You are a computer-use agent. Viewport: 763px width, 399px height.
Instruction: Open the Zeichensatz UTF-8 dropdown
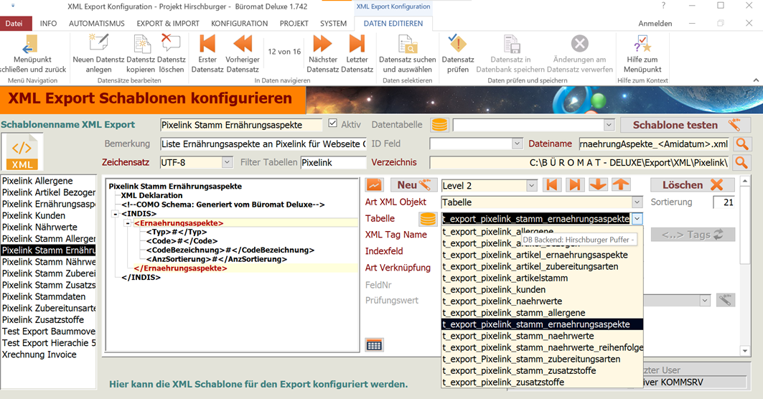pos(227,163)
